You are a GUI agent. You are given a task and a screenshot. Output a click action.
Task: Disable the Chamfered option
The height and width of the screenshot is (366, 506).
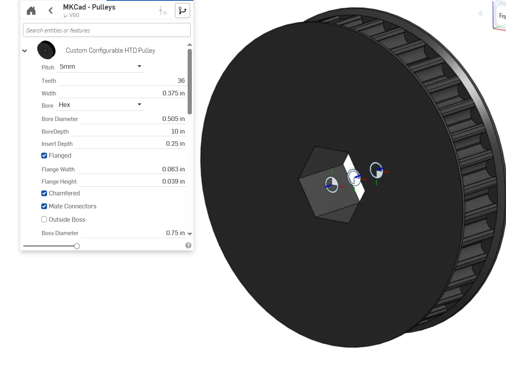click(x=44, y=193)
